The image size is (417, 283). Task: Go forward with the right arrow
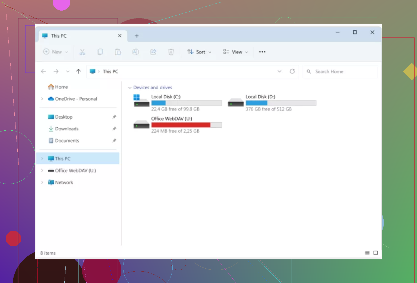pyautogui.click(x=56, y=71)
